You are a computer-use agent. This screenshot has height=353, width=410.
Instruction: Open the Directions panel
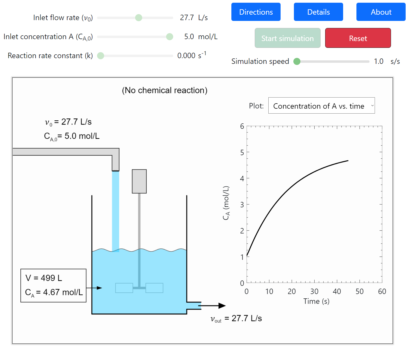(x=256, y=12)
